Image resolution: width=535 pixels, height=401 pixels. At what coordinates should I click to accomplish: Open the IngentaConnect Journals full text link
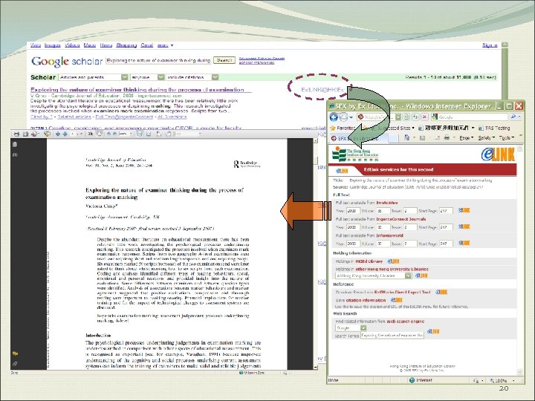click(x=401, y=219)
